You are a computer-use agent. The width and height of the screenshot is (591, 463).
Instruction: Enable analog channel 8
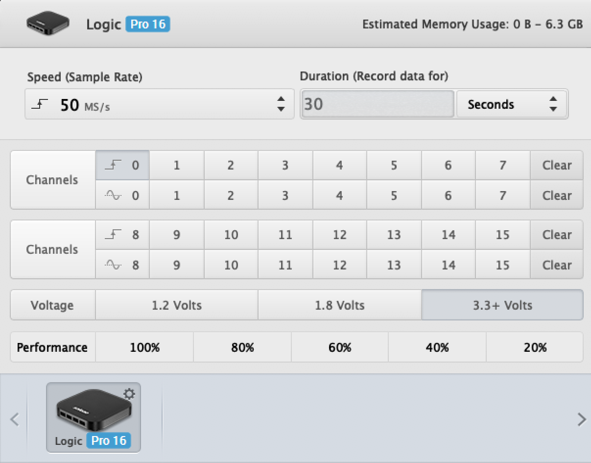point(122,265)
